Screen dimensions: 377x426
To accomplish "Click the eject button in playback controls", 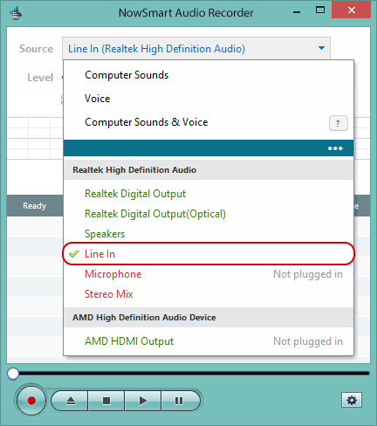I will click(71, 401).
